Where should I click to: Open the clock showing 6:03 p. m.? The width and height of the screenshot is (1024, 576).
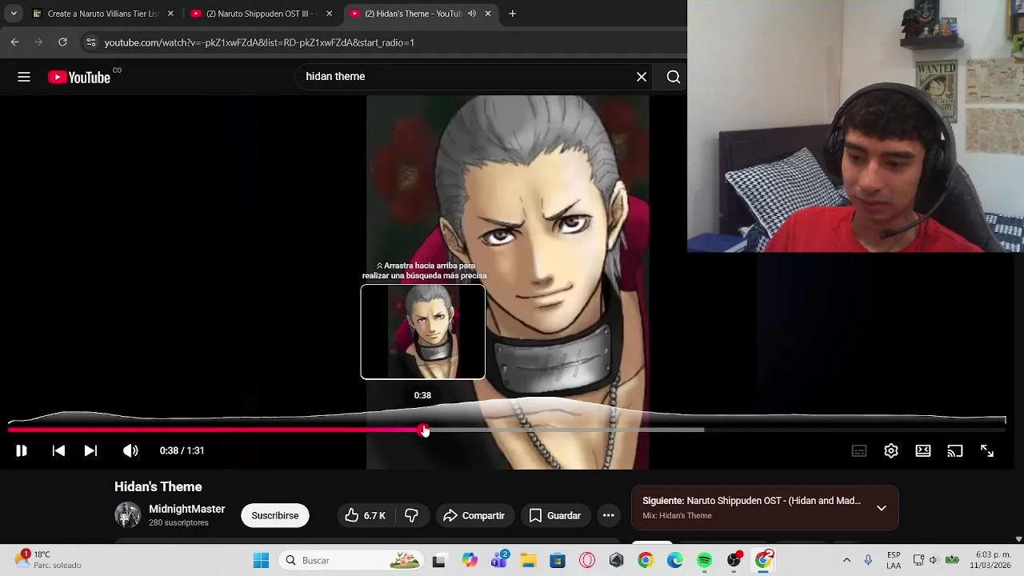pos(992,561)
